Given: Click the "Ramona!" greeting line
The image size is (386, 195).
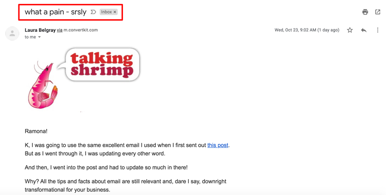Looking at the screenshot, I should coord(36,131).
